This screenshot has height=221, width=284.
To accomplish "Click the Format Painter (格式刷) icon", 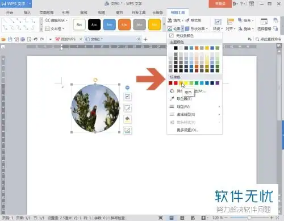I will (187, 20).
